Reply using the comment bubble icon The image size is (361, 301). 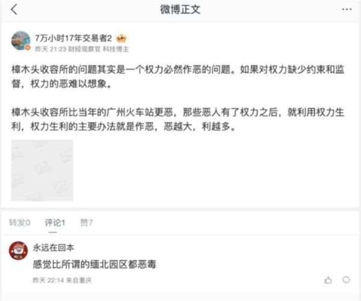pyautogui.click(x=346, y=280)
